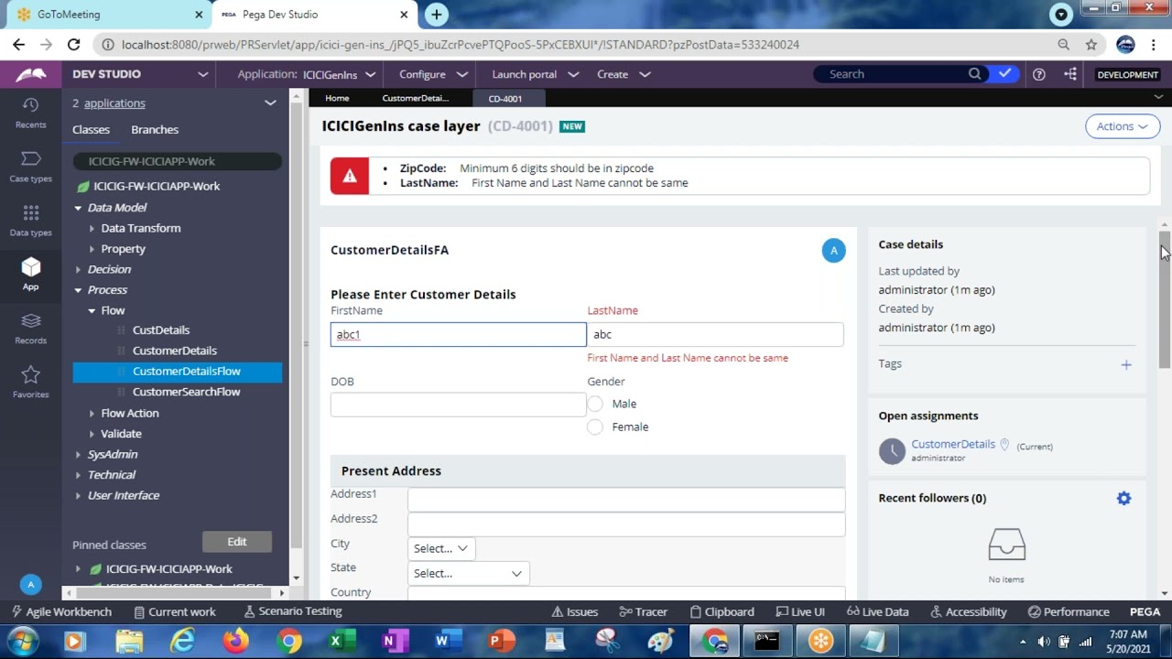Open Favorites in the sidebar
This screenshot has height=659, width=1172.
[x=30, y=383]
